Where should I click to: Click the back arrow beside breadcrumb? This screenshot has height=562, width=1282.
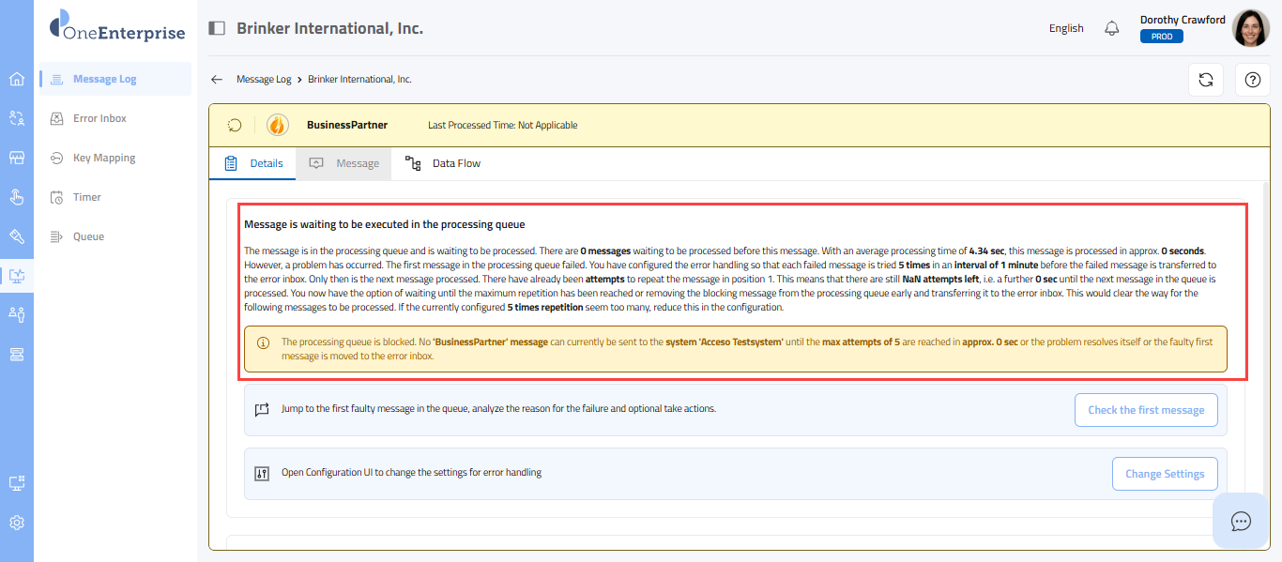pyautogui.click(x=217, y=80)
